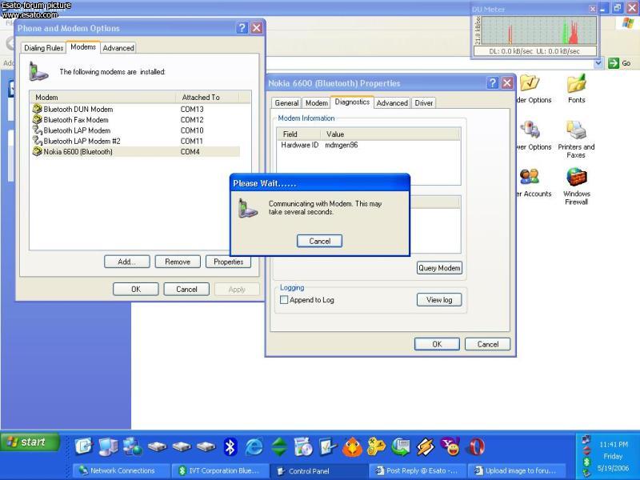640x480 pixels.
Task: Expand the address bar dropdown arrow
Action: click(x=598, y=63)
